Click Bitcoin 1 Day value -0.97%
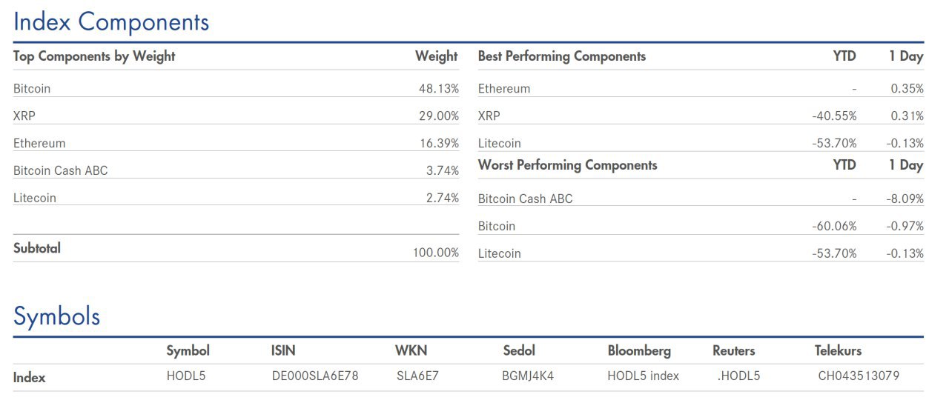Viewport: 949px width, 400px height. click(x=905, y=227)
